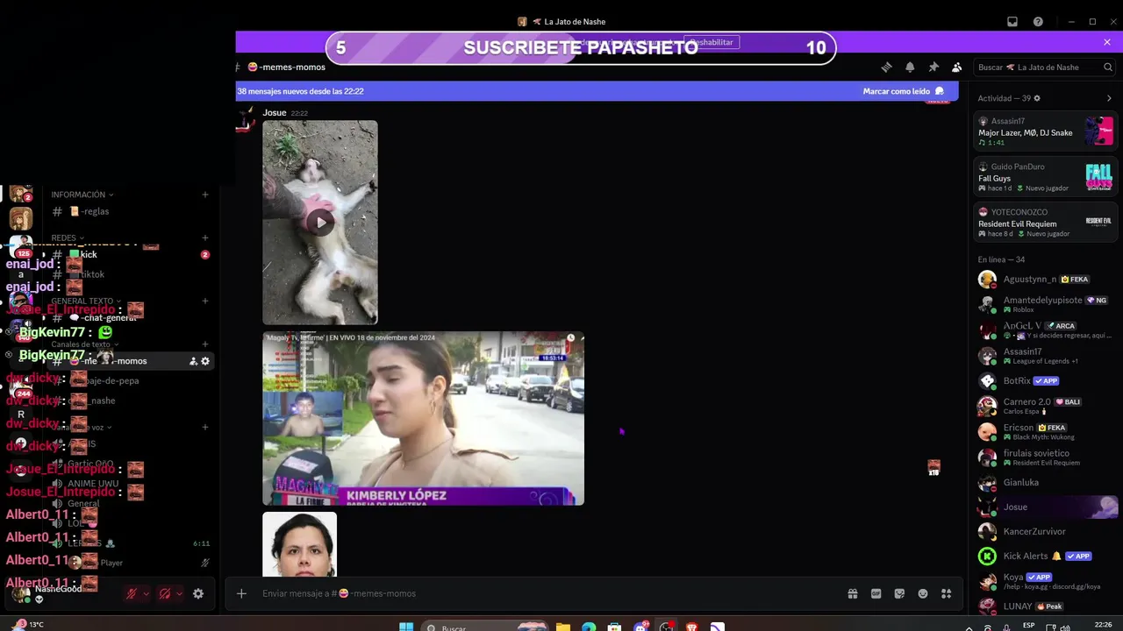Click Josue username on message
1123x631 pixels.
[x=275, y=112]
